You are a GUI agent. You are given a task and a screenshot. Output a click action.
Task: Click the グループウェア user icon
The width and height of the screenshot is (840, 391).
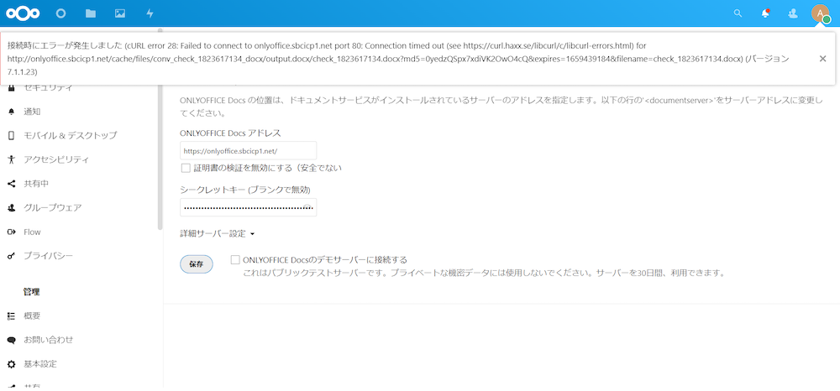coord(11,207)
